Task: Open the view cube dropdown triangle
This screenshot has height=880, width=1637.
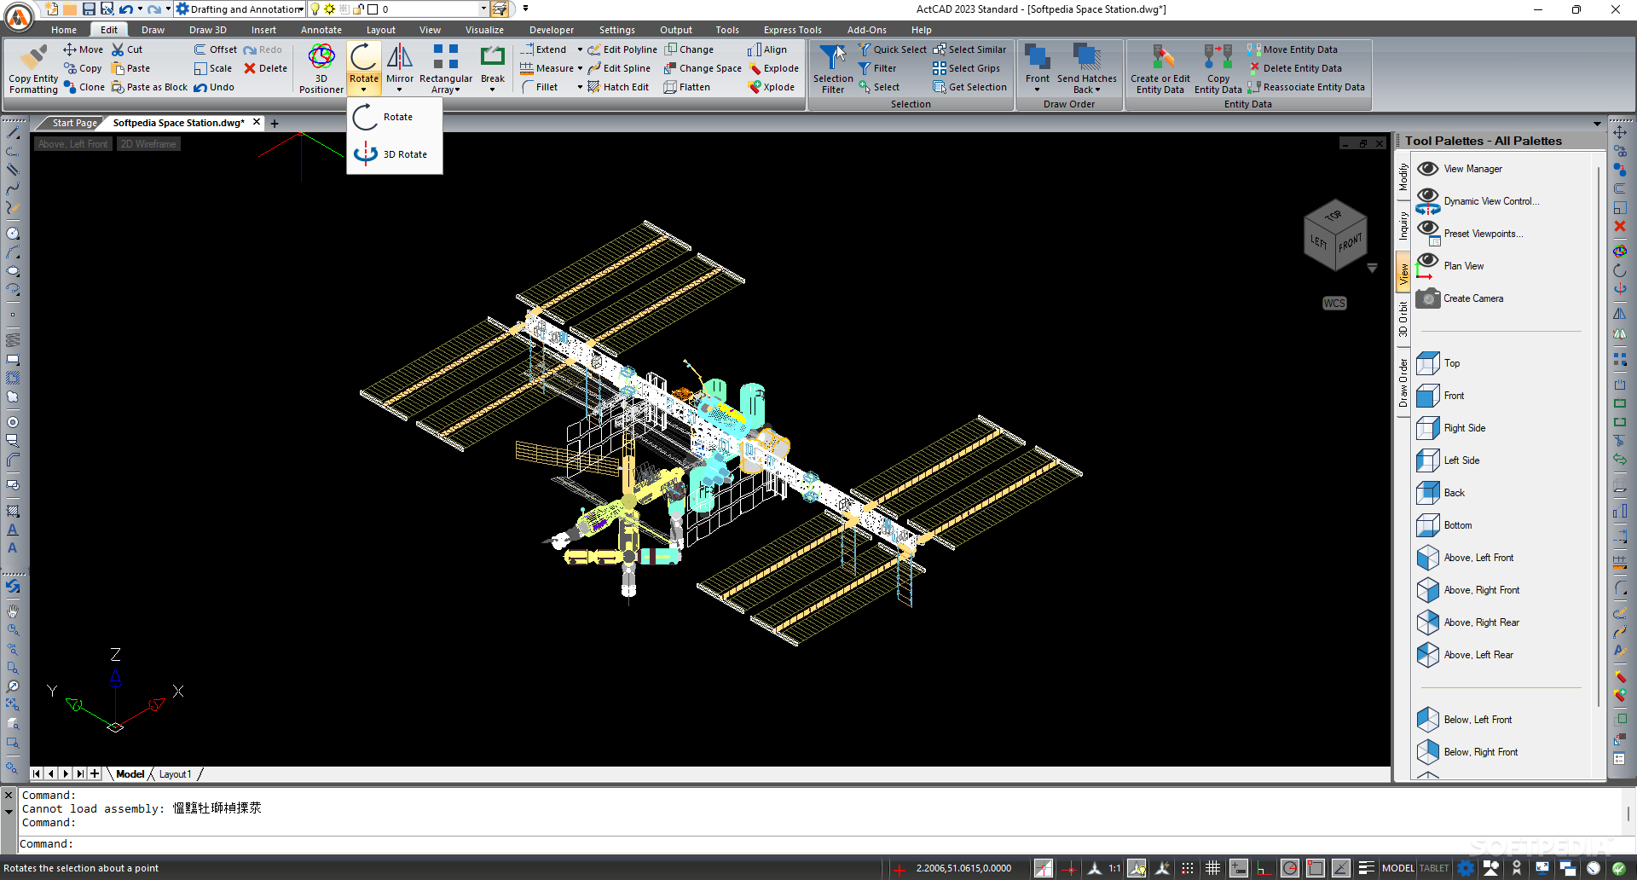Action: point(1372,268)
